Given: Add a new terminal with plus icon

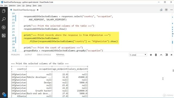Looking at the screenshot, I should pos(151,55).
